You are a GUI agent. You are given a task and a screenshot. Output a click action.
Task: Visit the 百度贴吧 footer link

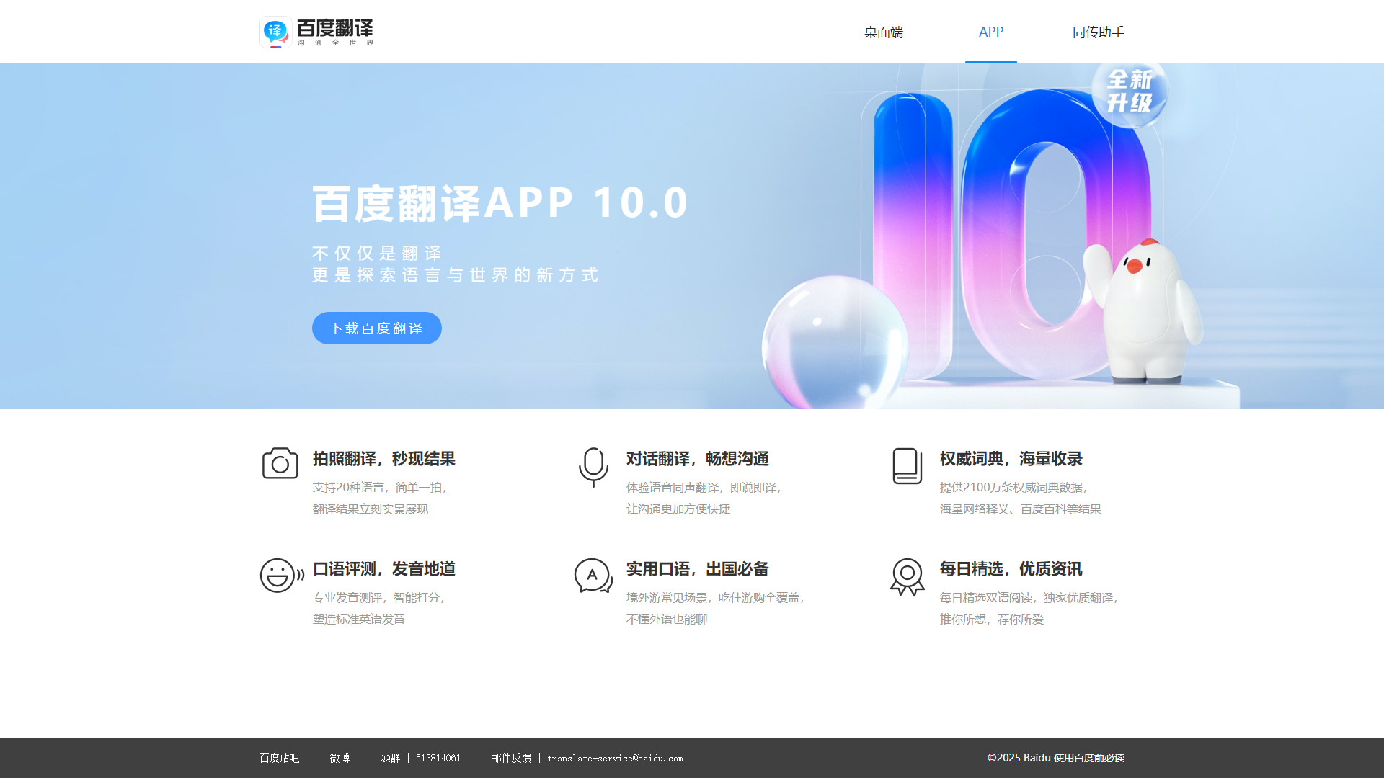[280, 758]
